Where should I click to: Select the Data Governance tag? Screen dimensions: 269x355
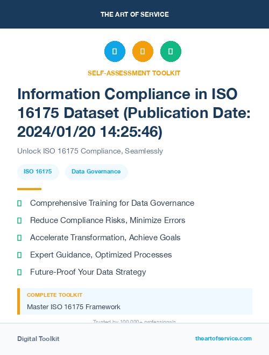point(96,172)
